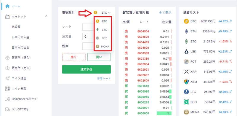Click the paper plane icon for コイン送金
237x116 pixels.
[7, 78]
